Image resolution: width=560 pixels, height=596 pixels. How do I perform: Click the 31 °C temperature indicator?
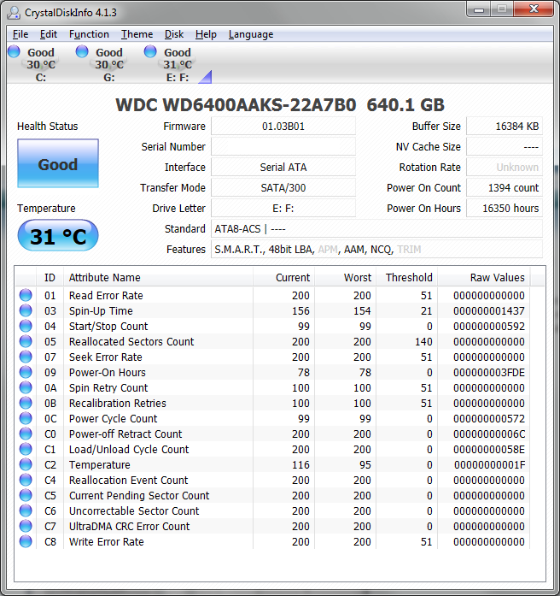click(58, 235)
